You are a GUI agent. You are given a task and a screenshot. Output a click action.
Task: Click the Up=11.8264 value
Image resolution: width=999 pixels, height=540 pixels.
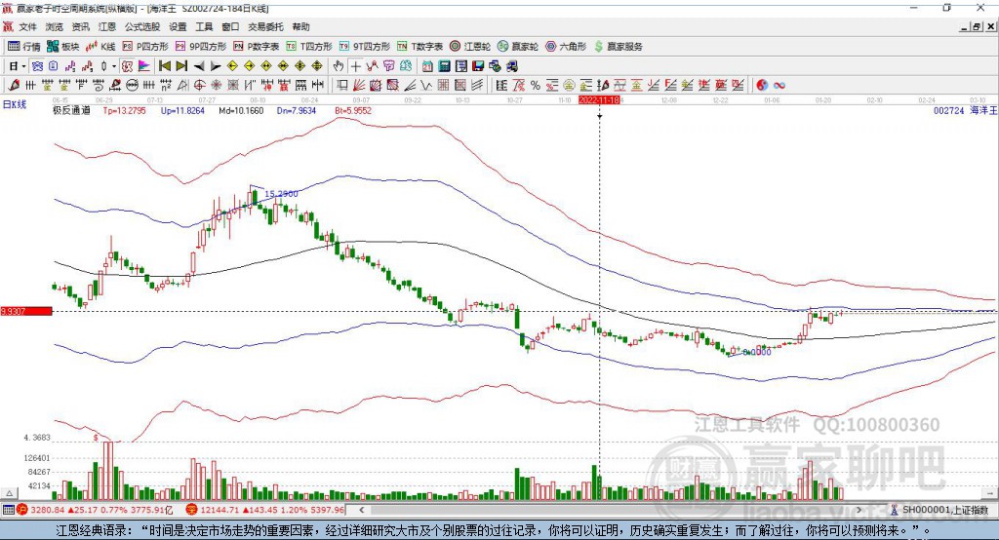point(182,111)
